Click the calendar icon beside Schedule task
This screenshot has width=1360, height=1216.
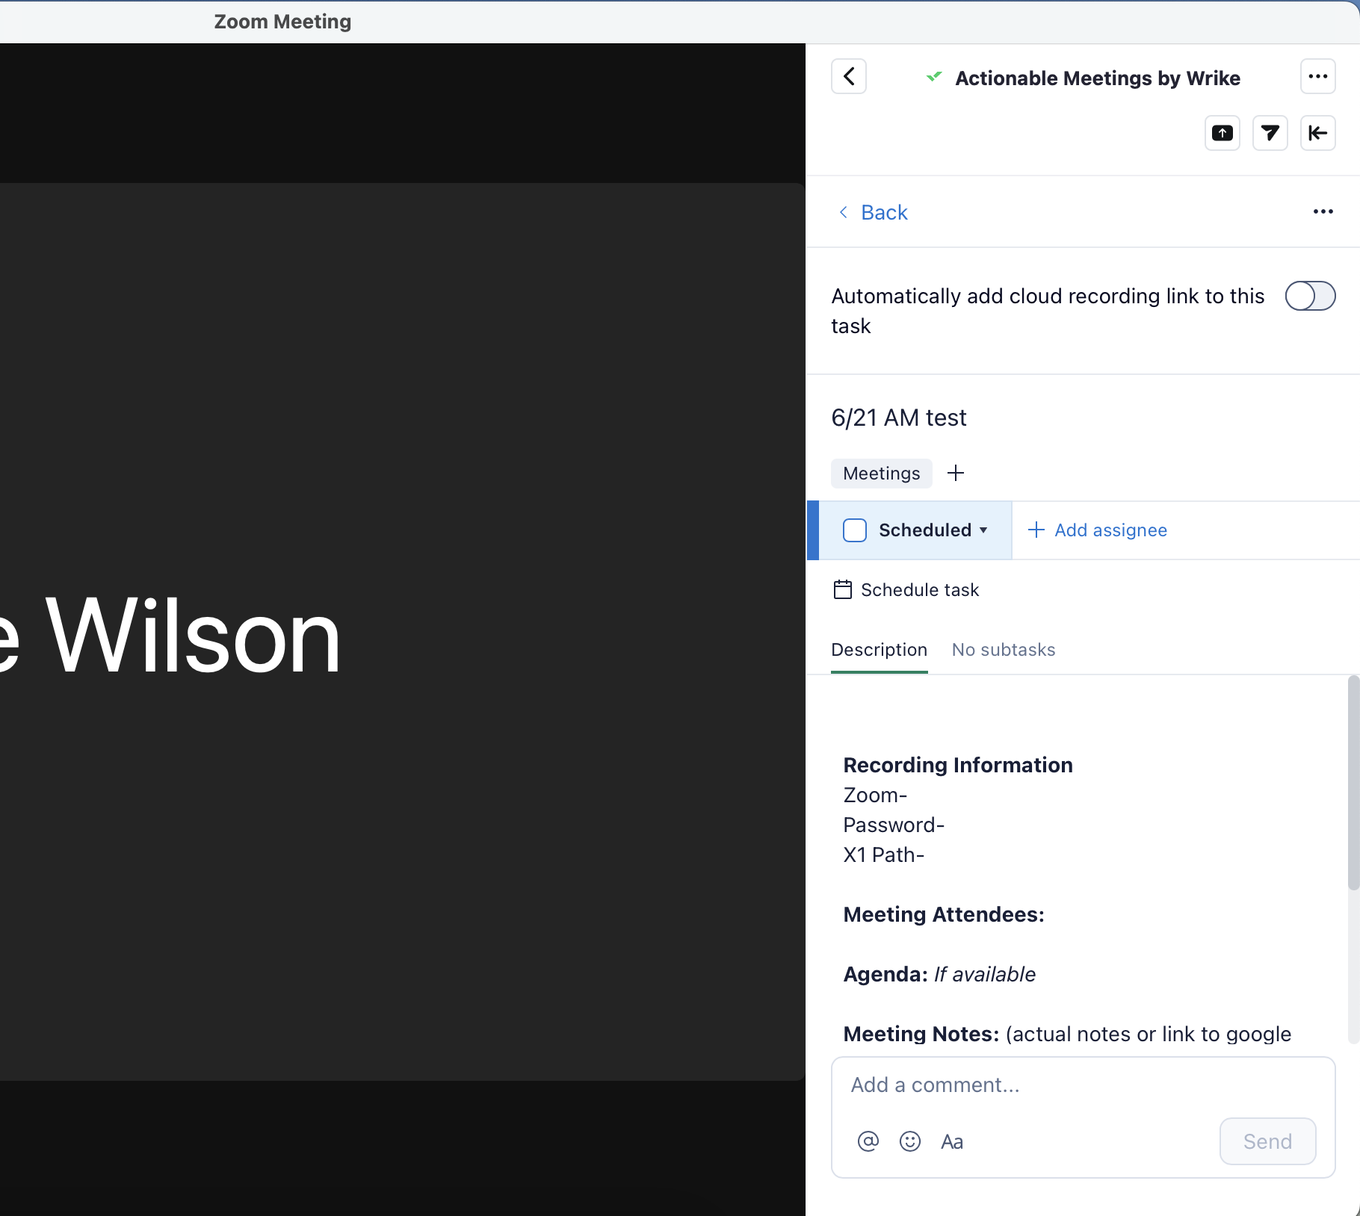coord(843,590)
